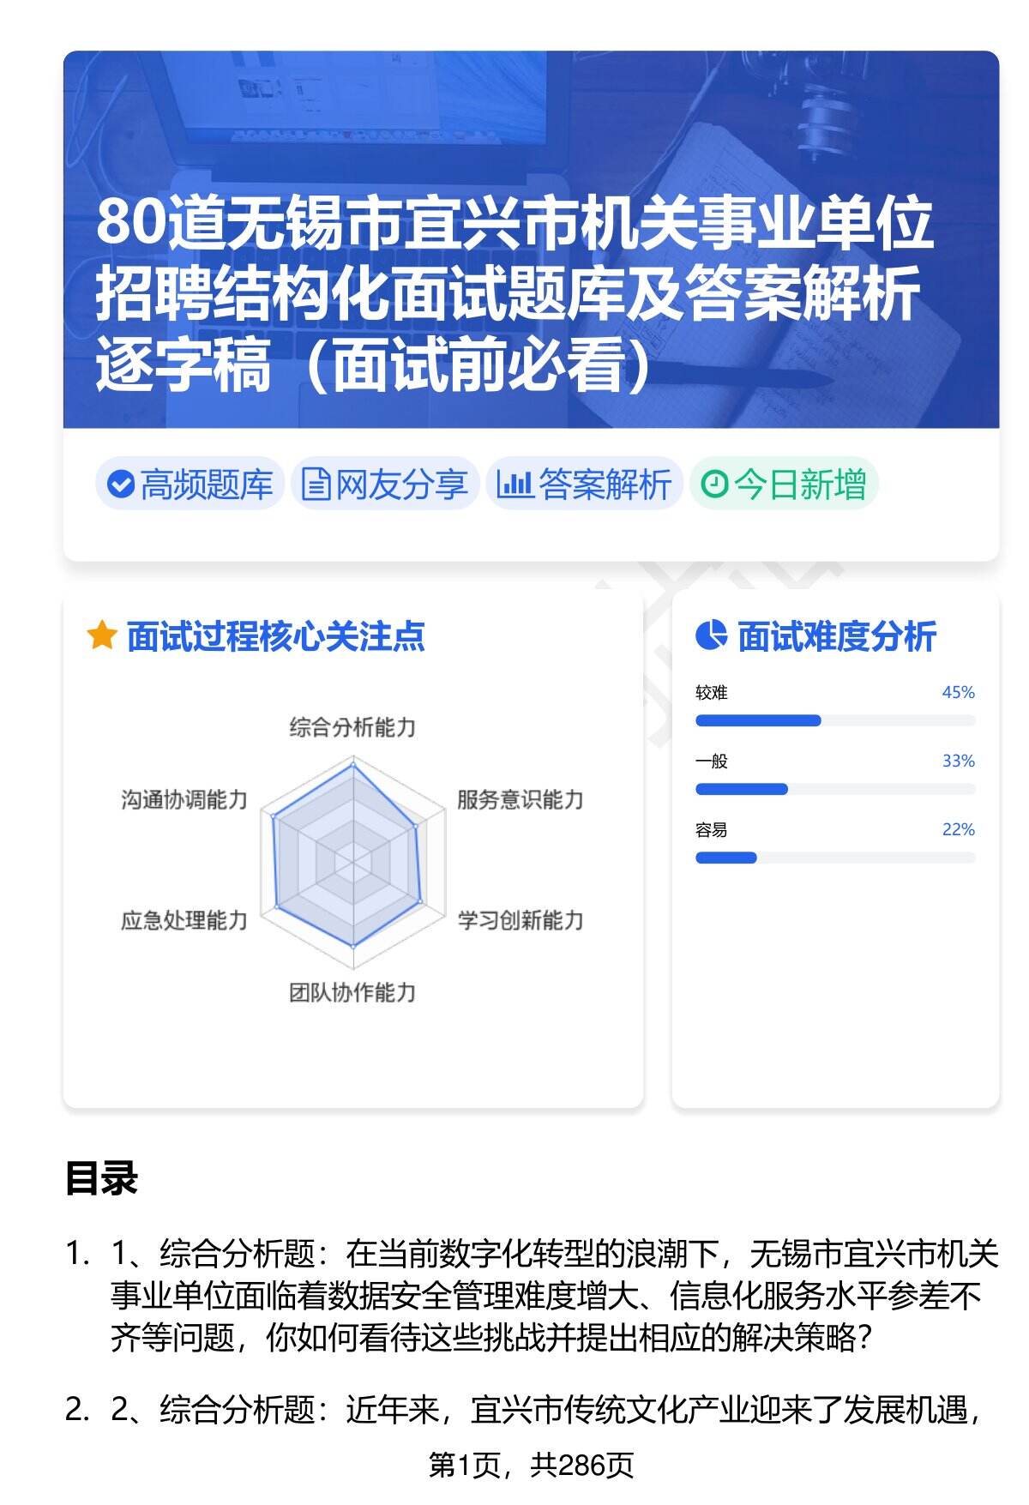Click the 较难 45% progress bar
This screenshot has width=1029, height=1505.
[x=834, y=720]
